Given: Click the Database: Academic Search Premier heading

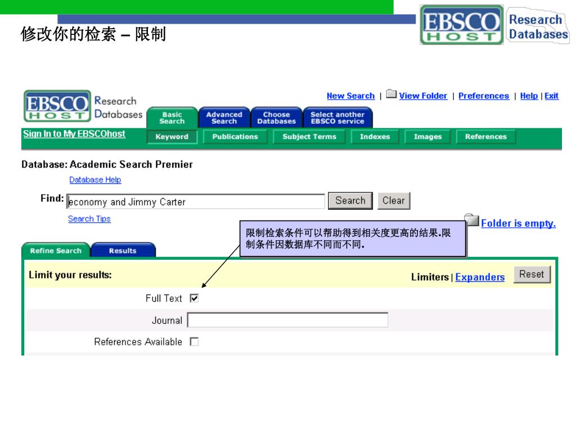Looking at the screenshot, I should [107, 164].
